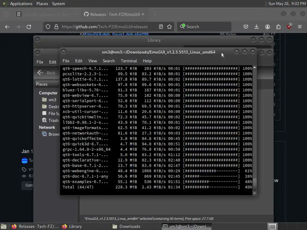Click the qt6-doc-6.7.1-1-any row
This screenshot has width=307, height=230.
coord(157,176)
